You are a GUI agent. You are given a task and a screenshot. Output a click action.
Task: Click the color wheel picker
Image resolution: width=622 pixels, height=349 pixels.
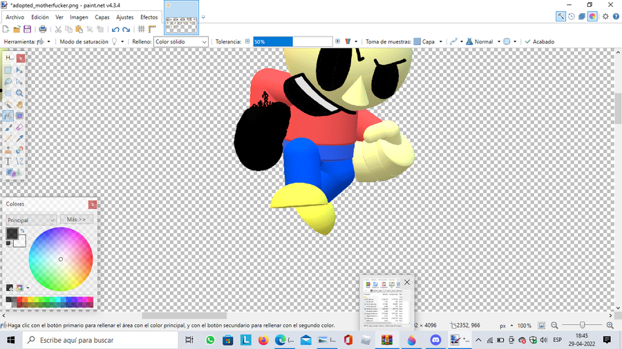pos(61,259)
